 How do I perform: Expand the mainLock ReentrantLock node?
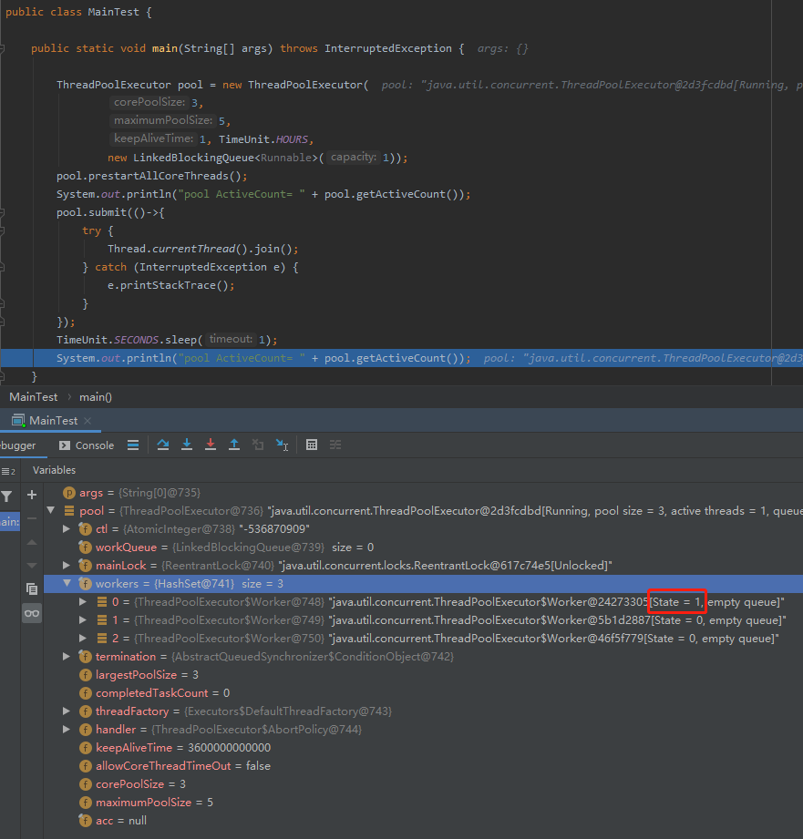(67, 565)
